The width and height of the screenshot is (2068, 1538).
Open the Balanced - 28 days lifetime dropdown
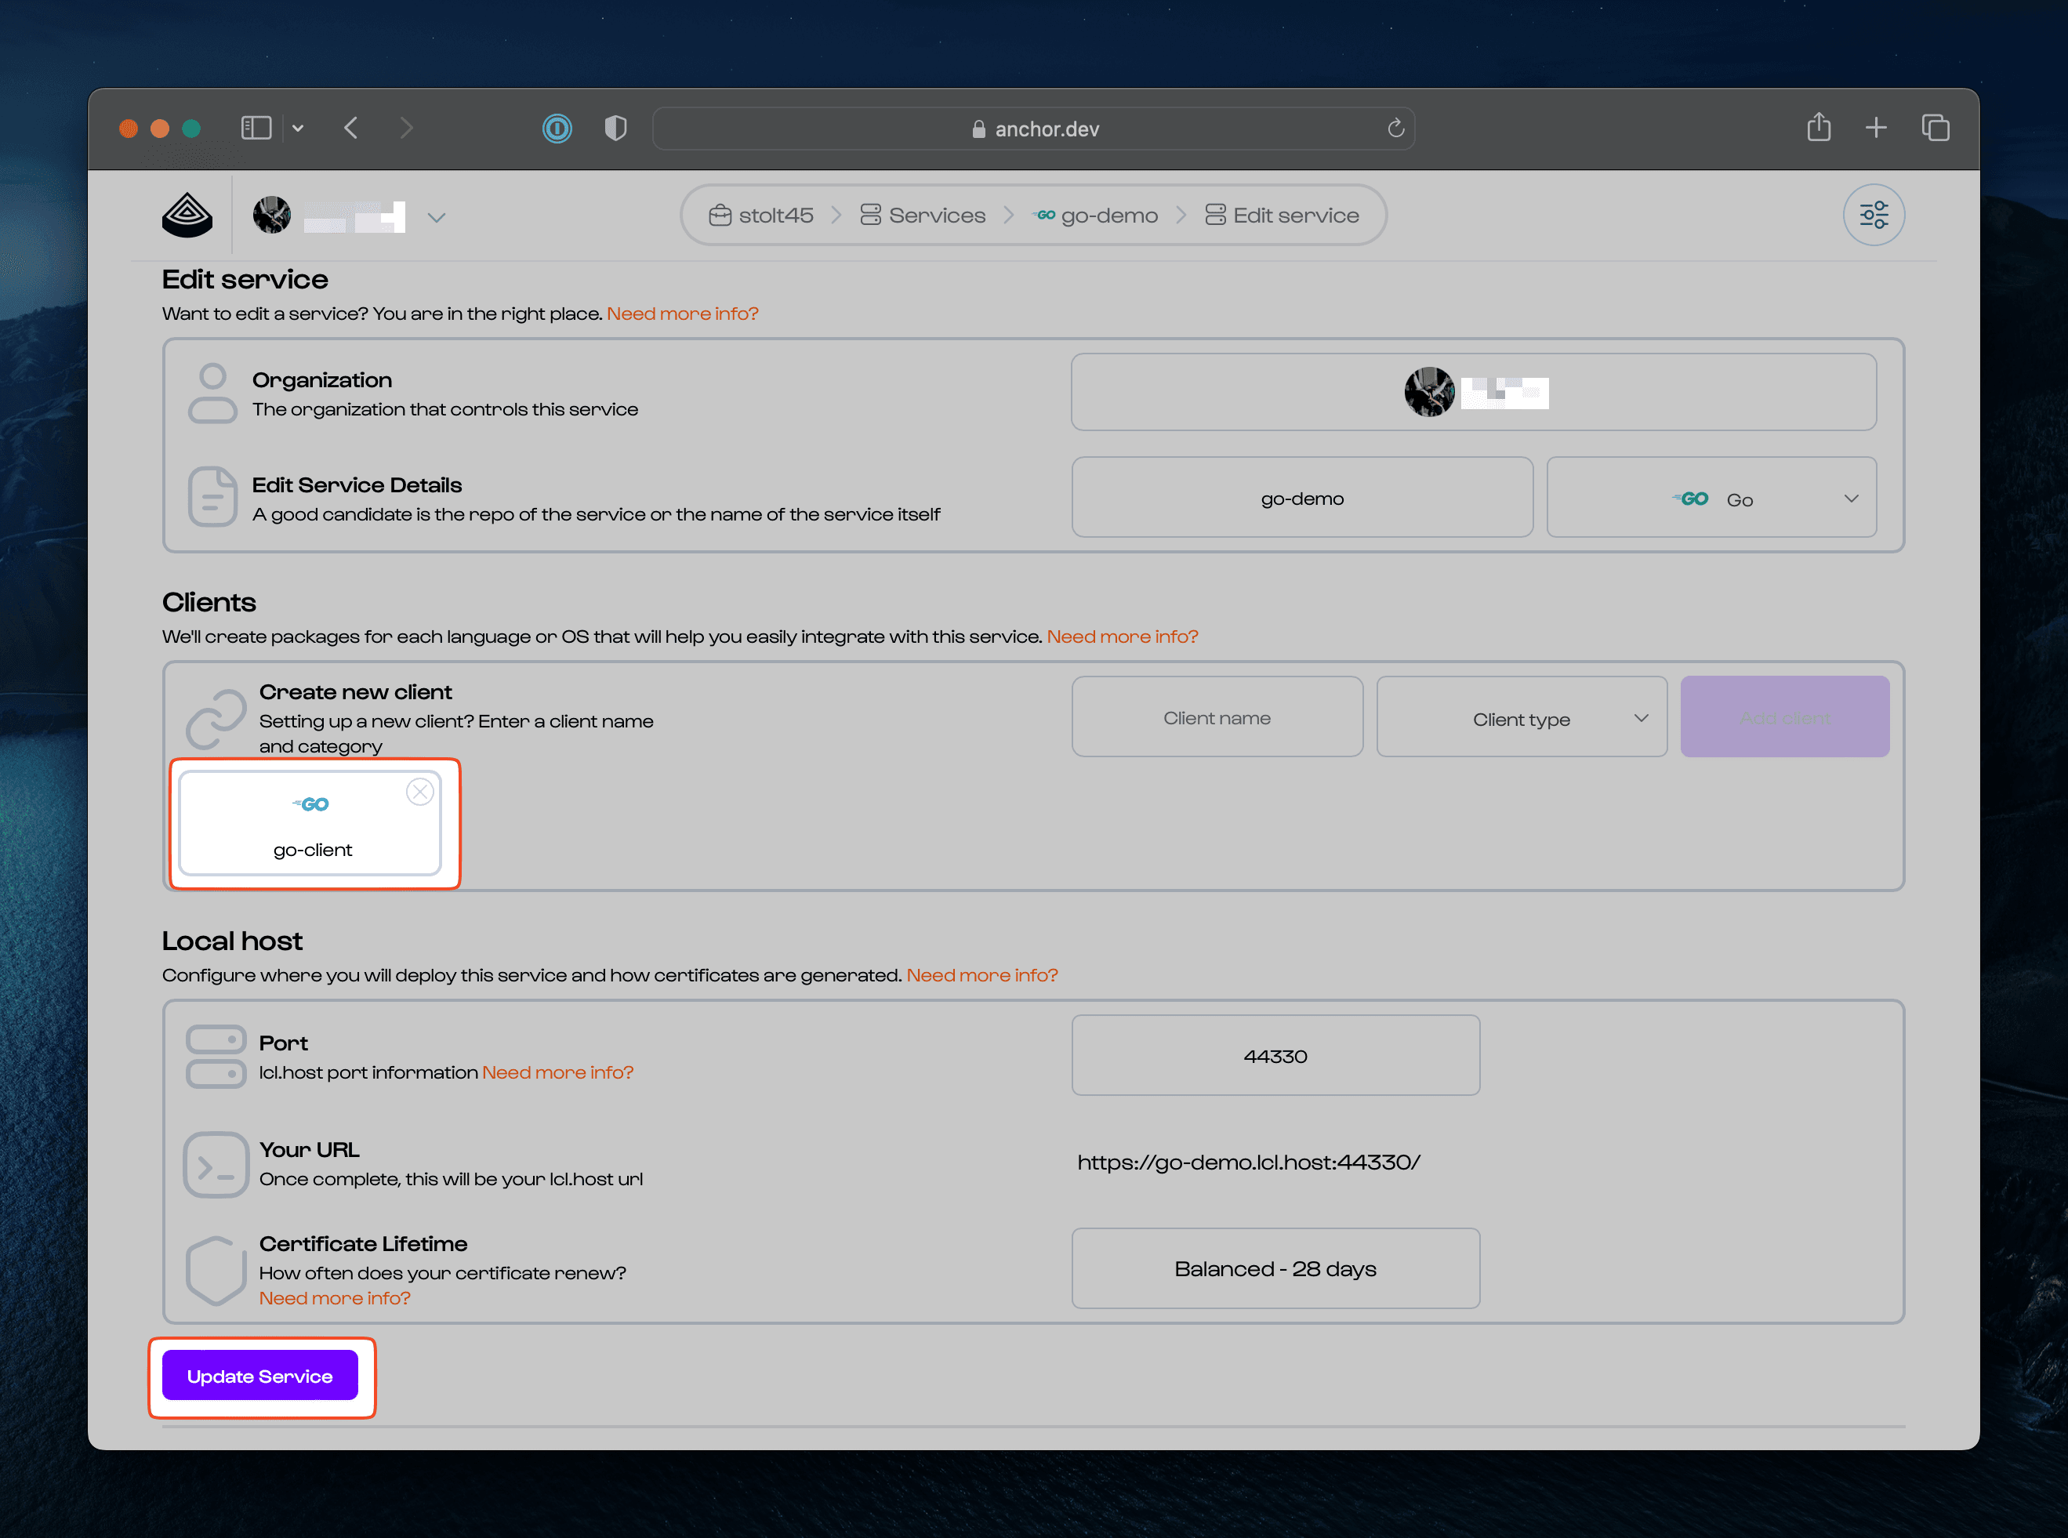coord(1275,1268)
